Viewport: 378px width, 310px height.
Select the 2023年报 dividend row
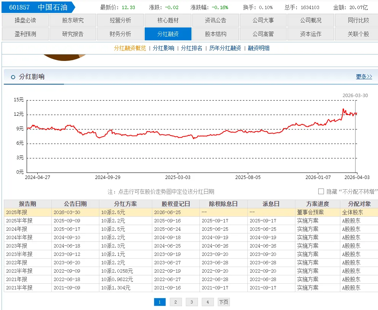pos(191,246)
